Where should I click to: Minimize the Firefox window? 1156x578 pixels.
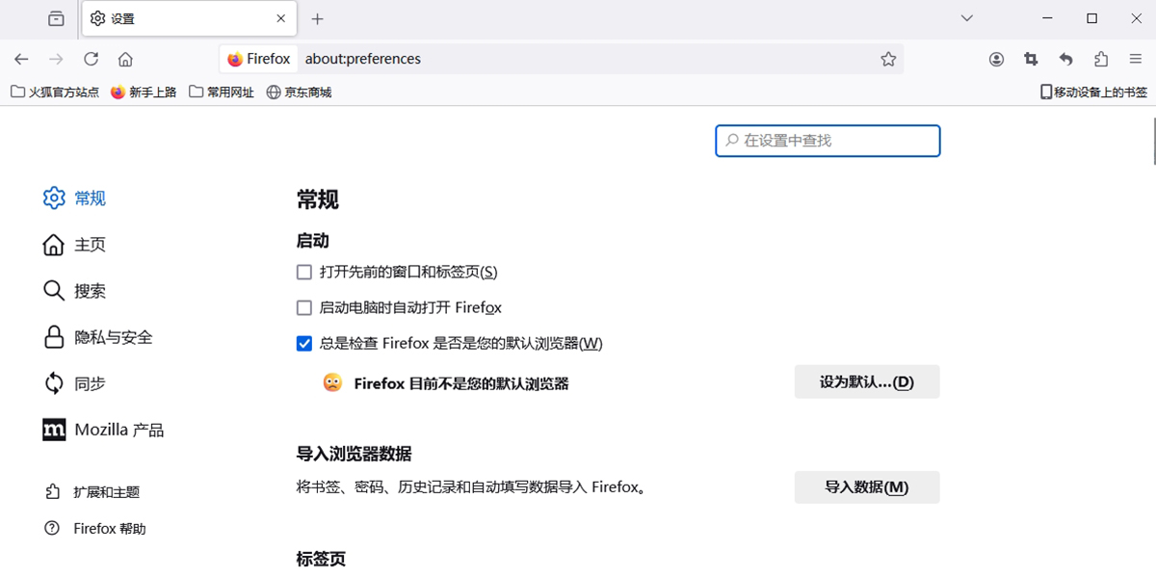coord(1047,18)
